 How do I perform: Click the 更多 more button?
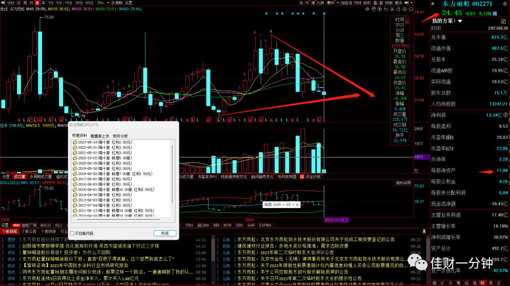(x=399, y=3)
